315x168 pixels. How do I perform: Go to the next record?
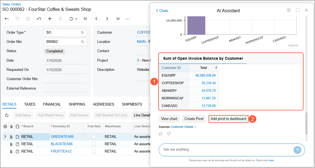[107, 19]
